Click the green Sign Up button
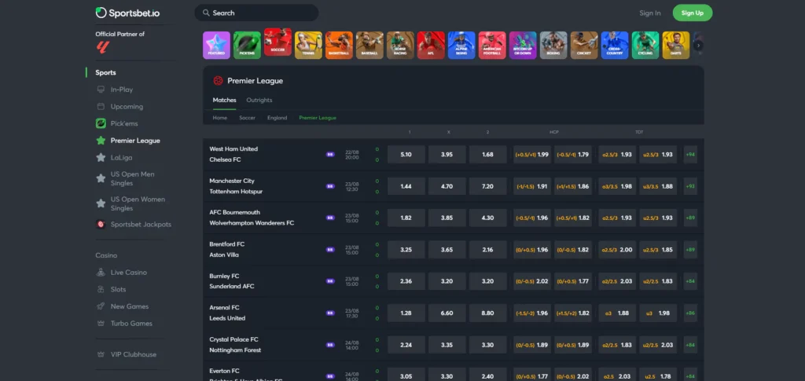805x381 pixels. pos(692,13)
